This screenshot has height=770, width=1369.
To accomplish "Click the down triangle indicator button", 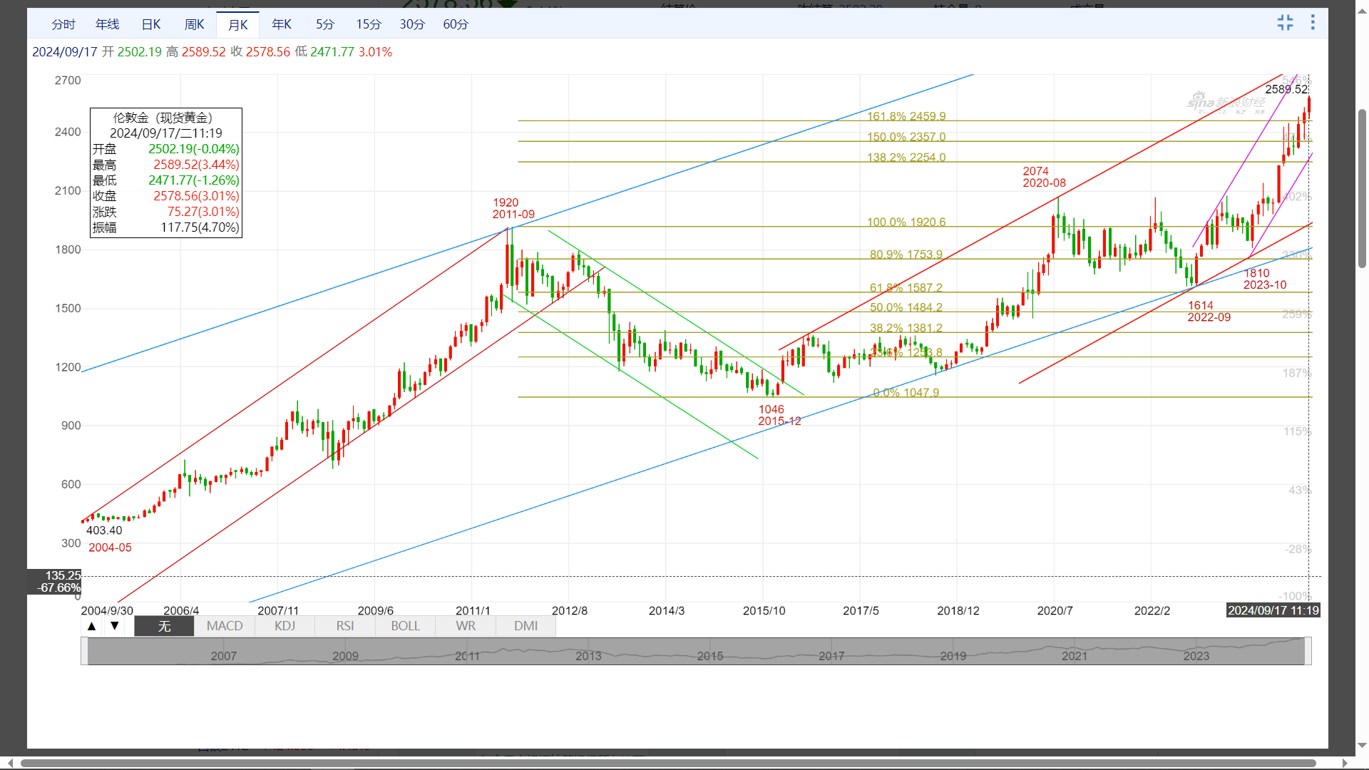I will click(x=114, y=626).
